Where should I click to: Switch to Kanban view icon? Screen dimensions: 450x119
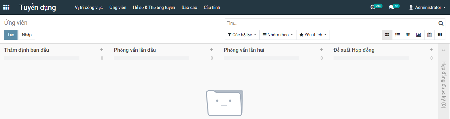[x=387, y=35]
